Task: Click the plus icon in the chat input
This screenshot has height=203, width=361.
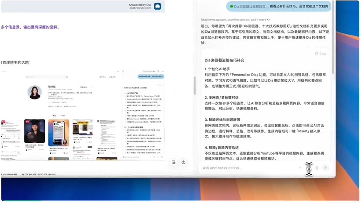Action: click(300, 168)
